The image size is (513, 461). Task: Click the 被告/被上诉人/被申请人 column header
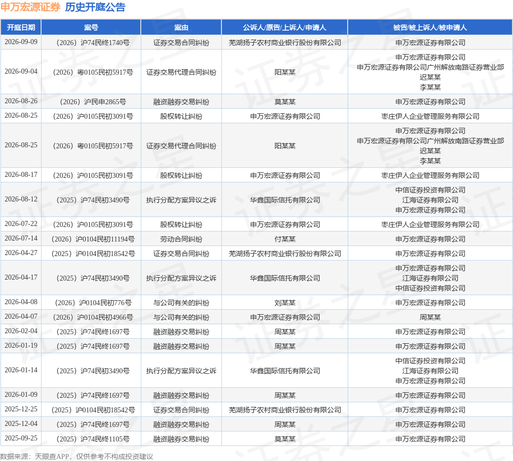pos(430,28)
